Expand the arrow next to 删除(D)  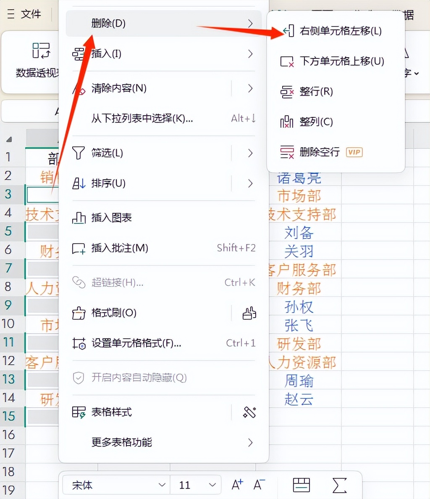click(x=250, y=23)
